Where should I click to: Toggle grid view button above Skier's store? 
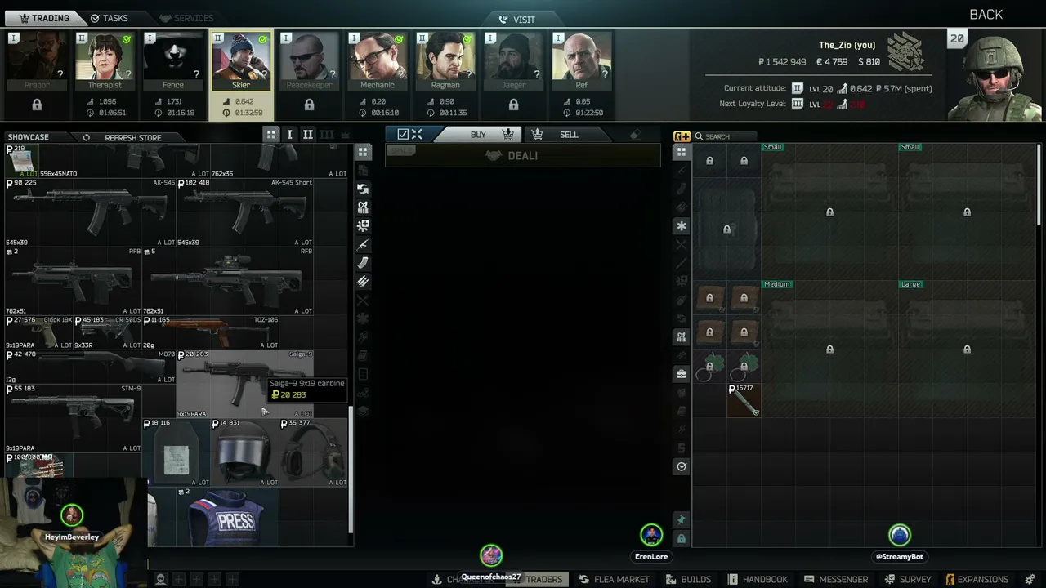271,135
